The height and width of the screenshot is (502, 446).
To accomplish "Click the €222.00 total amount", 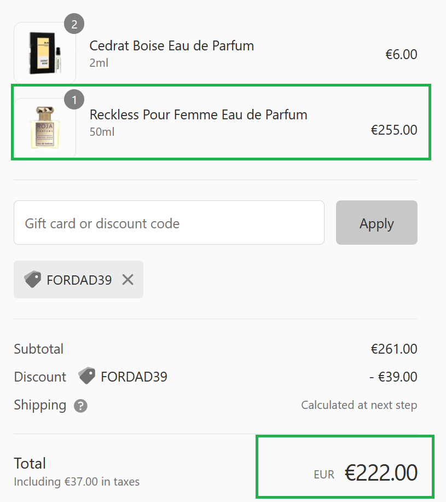I will [x=380, y=473].
